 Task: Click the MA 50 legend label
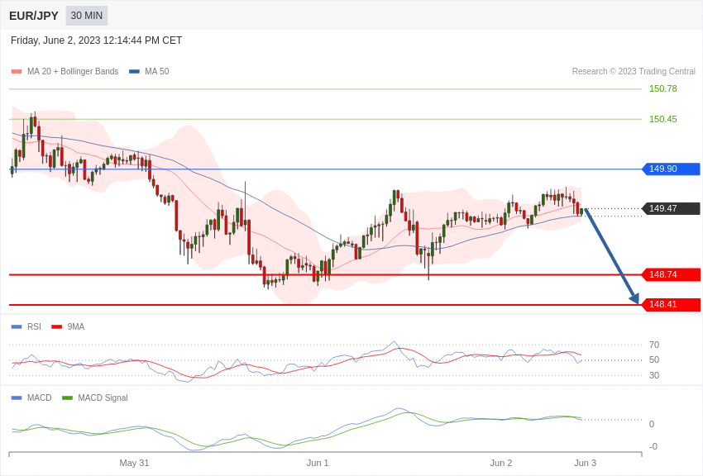tap(157, 71)
